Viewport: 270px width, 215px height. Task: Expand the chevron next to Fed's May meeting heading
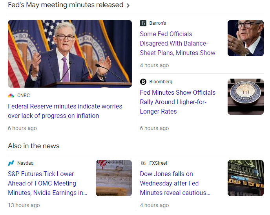pos(128,6)
